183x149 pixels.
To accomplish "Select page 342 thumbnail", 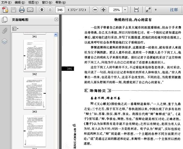I will [35, 56].
